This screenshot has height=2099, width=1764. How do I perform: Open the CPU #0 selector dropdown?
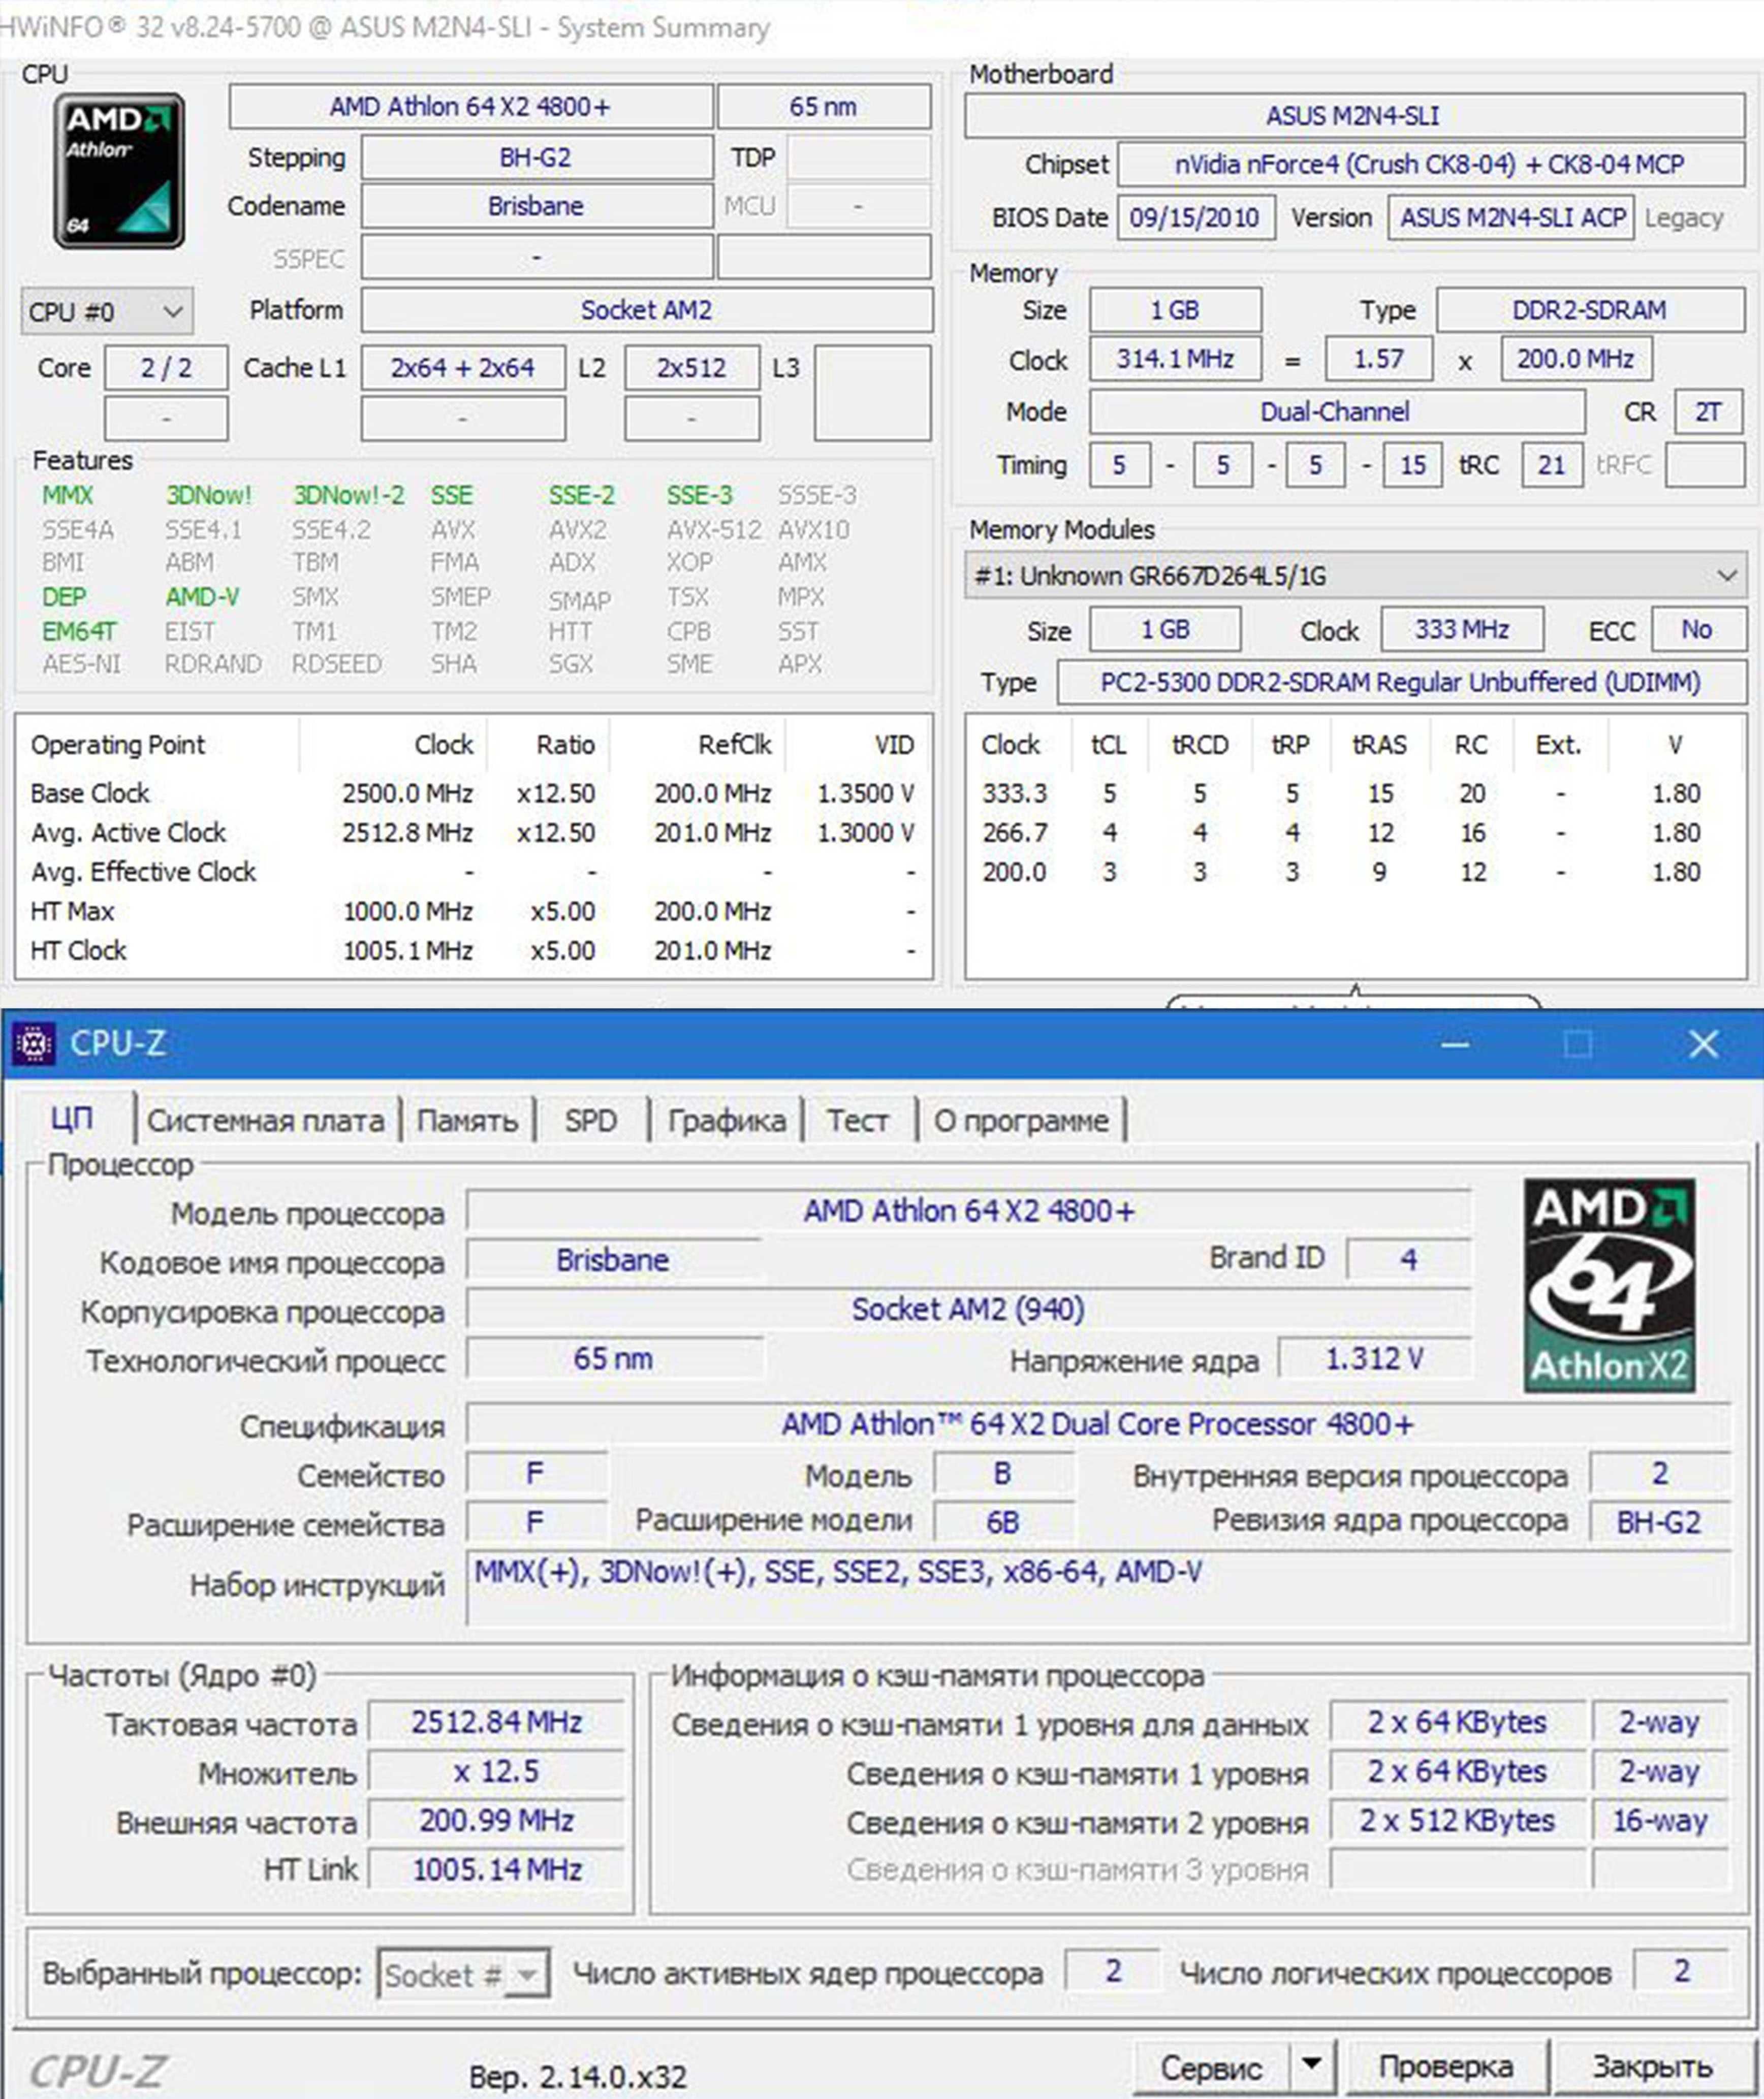[x=106, y=312]
